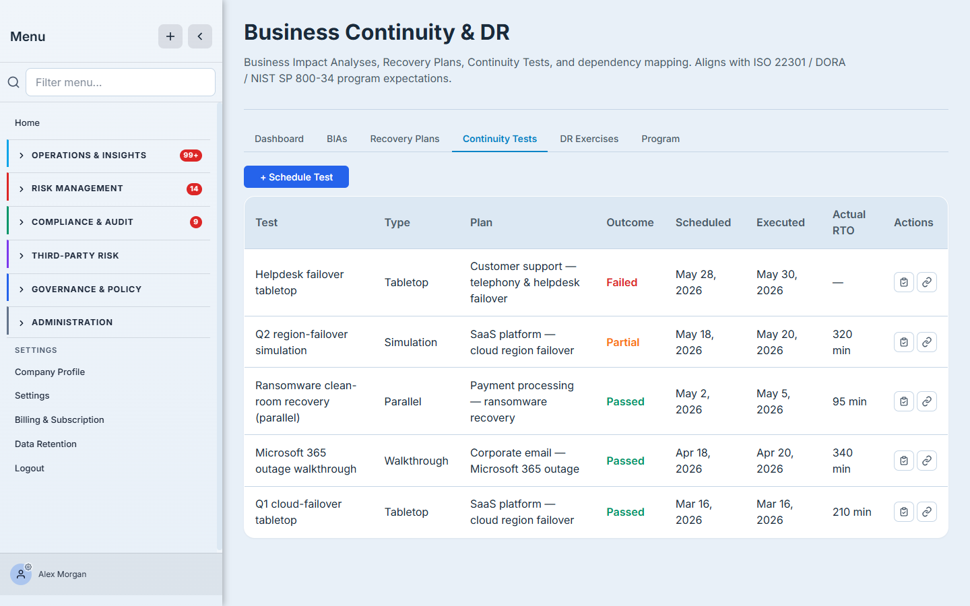
Task: Click the Partial outcome status
Action: [x=623, y=342]
